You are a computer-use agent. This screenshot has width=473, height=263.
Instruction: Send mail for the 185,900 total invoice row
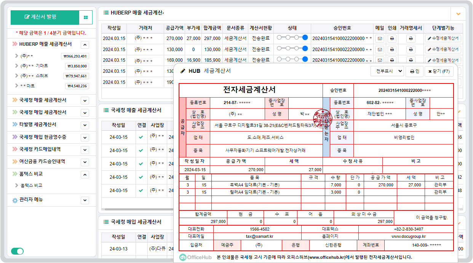tap(379, 60)
